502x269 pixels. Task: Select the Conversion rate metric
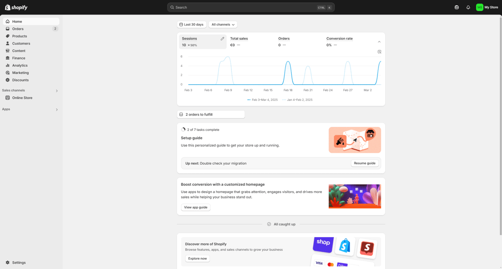pyautogui.click(x=348, y=42)
